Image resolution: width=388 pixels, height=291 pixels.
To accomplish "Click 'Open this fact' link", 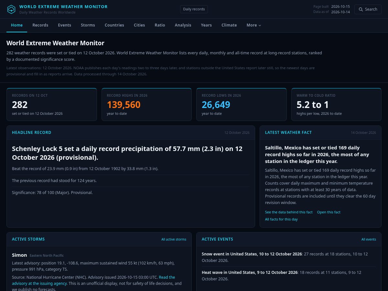I will (329, 212).
